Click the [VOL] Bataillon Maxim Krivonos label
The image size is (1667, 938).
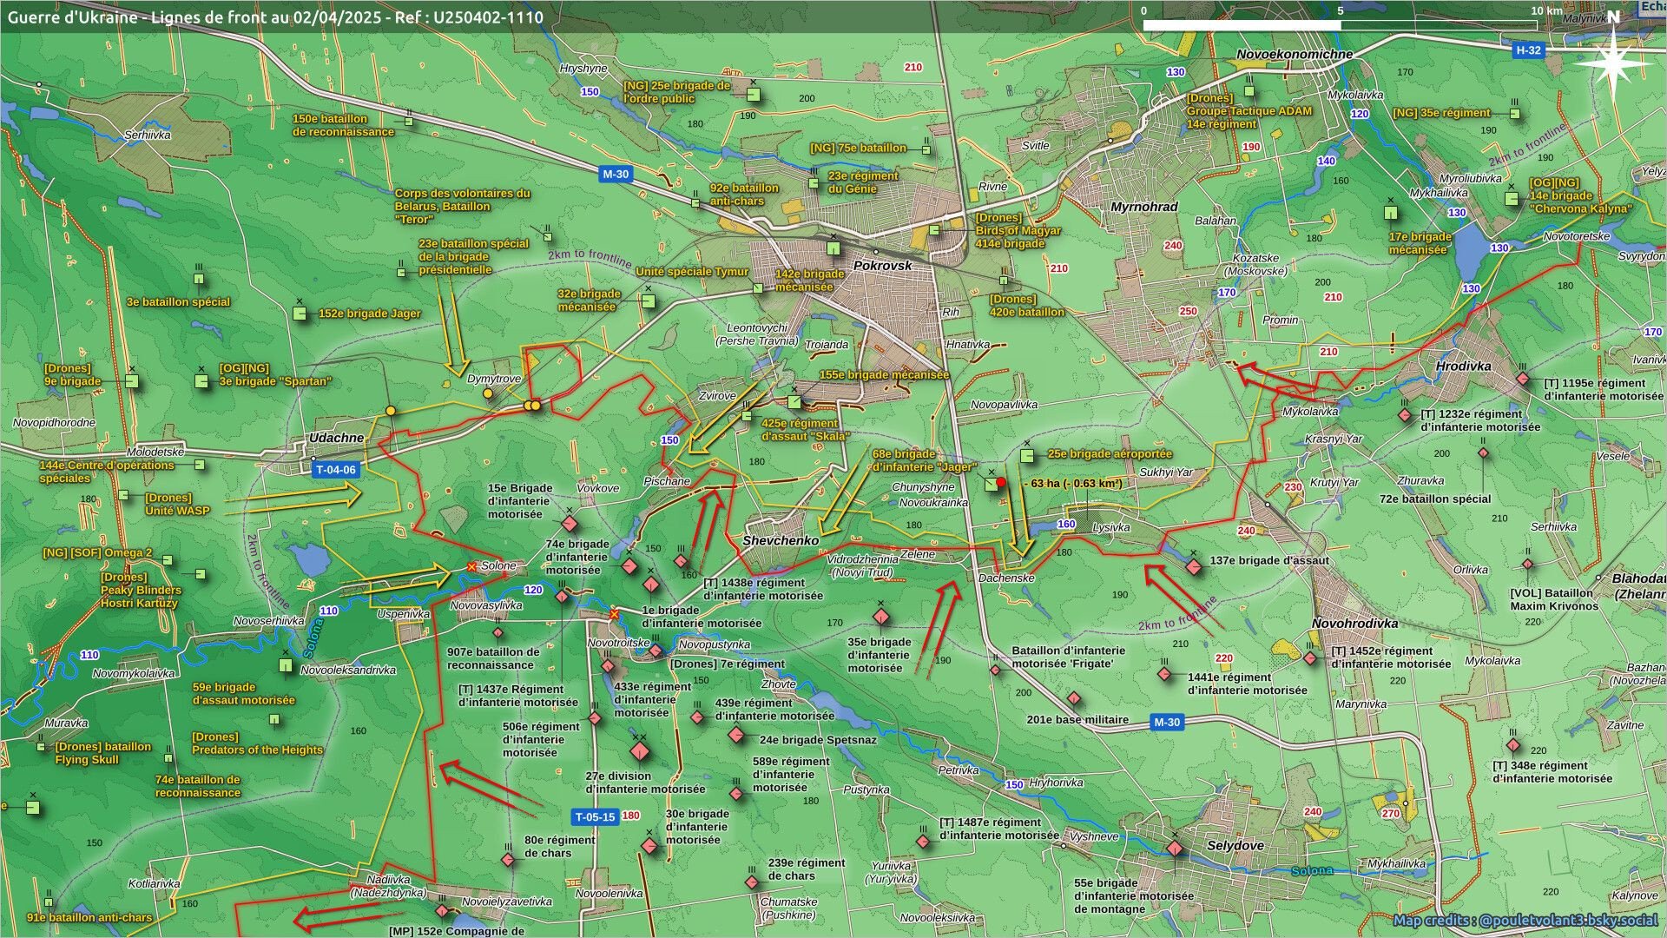click(x=1553, y=599)
